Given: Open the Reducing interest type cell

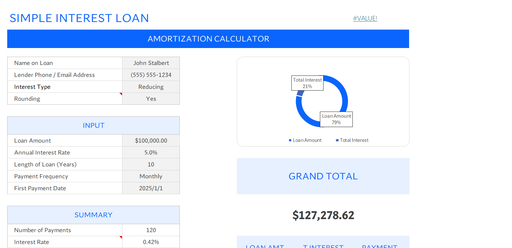Looking at the screenshot, I should (151, 87).
